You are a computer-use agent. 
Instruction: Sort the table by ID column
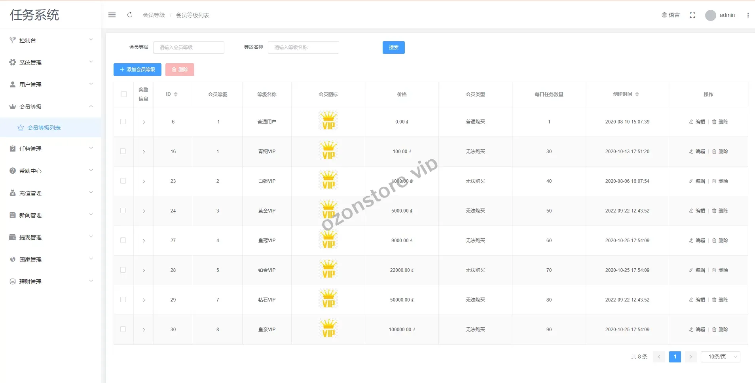click(175, 94)
